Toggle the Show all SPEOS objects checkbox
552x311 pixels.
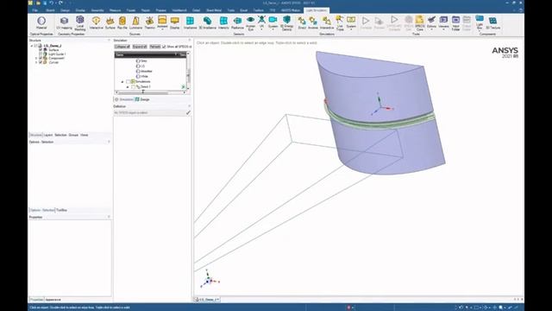[164, 47]
